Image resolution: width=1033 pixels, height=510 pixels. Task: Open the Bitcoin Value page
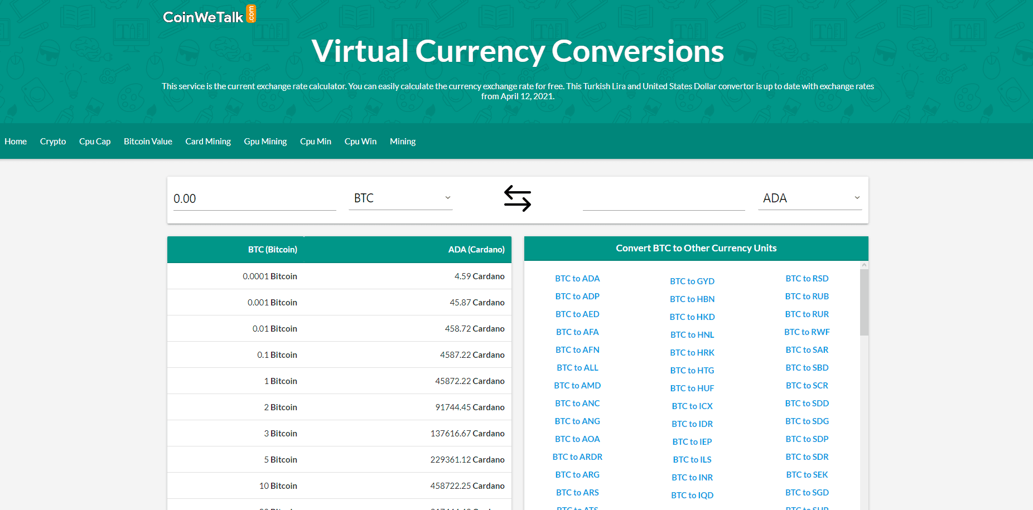pyautogui.click(x=148, y=141)
